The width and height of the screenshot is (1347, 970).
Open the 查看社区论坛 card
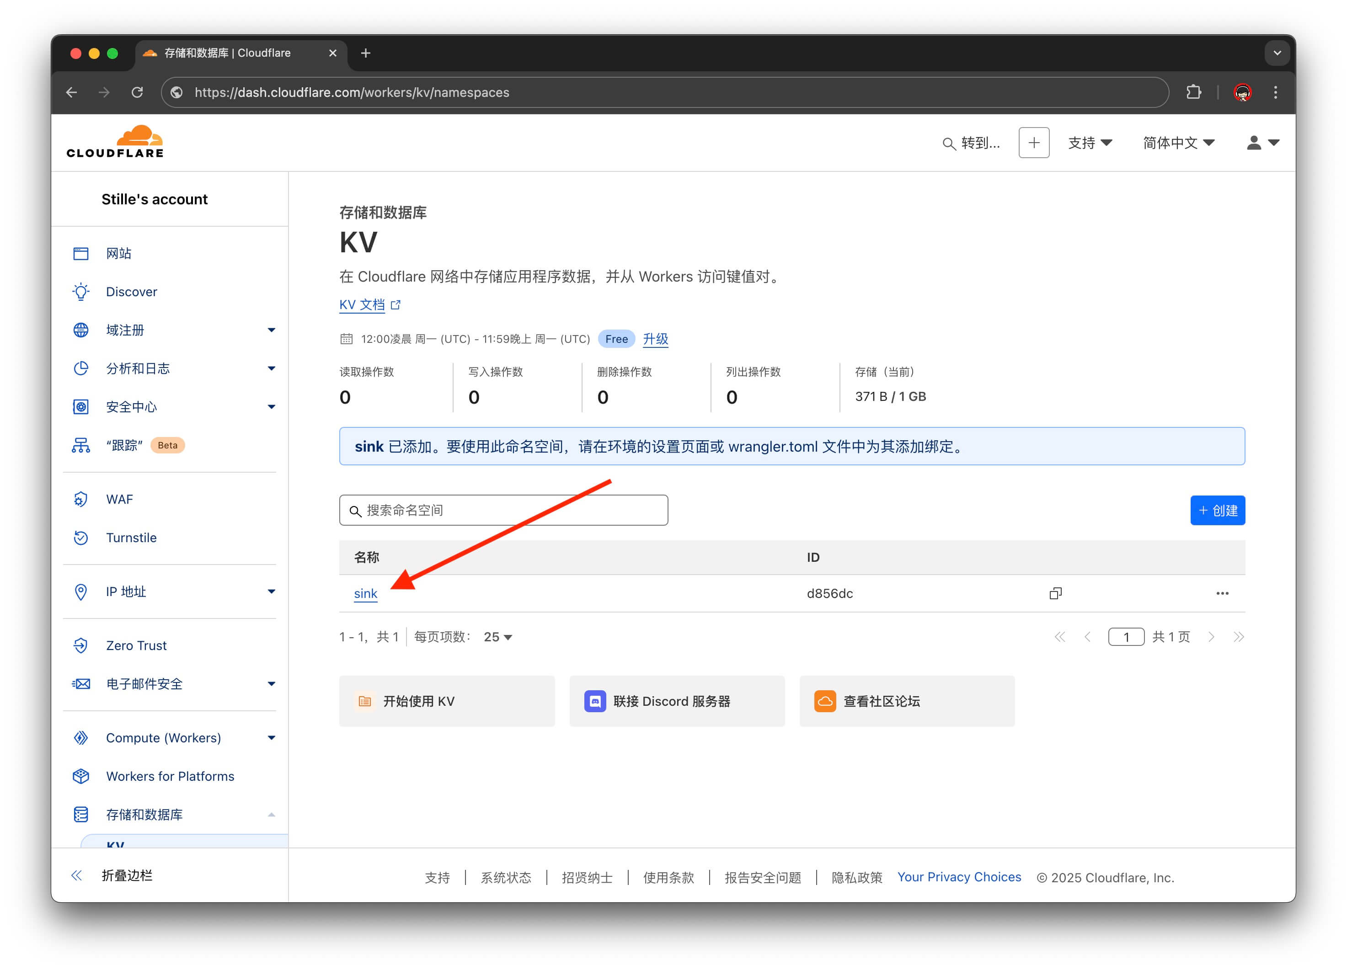[x=907, y=701]
